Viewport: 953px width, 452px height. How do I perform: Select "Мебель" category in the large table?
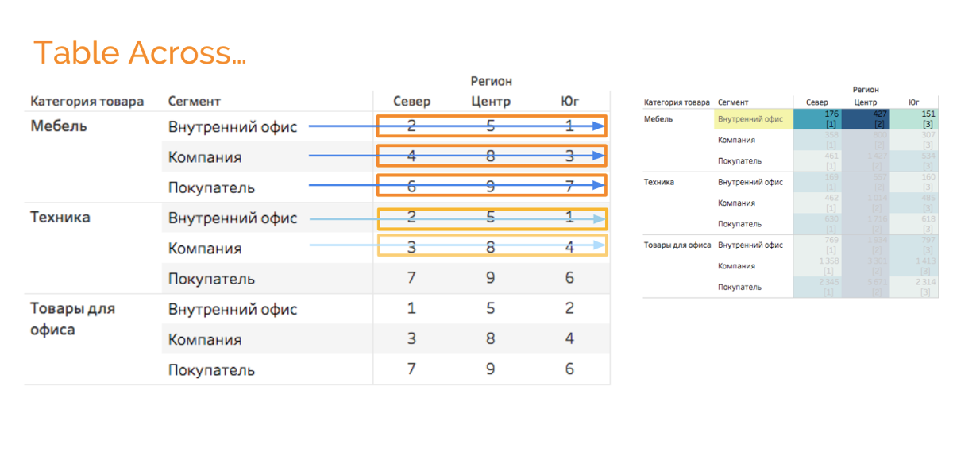tap(59, 126)
